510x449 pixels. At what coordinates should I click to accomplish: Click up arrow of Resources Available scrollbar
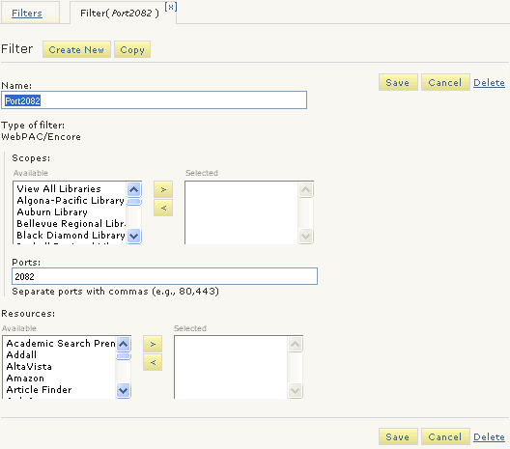124,345
